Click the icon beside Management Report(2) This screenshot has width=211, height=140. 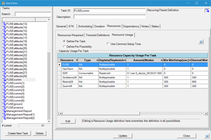tap(4, 118)
